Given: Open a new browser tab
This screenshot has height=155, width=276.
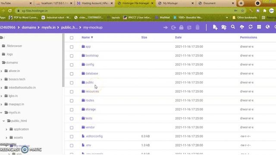Looking at the screenshot, I should coord(241,3).
